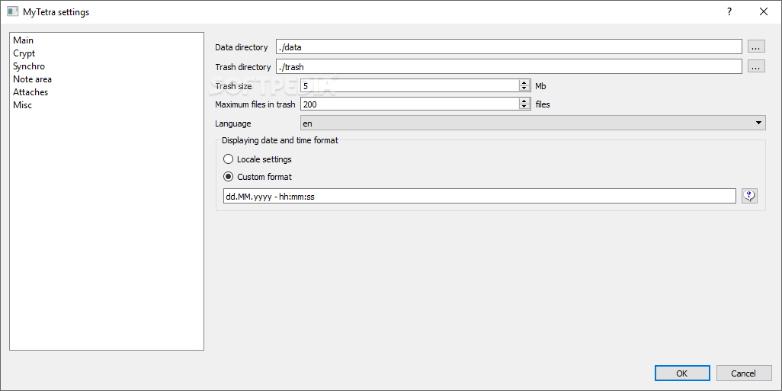
Task: Decrease Maximum files in trash value
Action: (524, 107)
